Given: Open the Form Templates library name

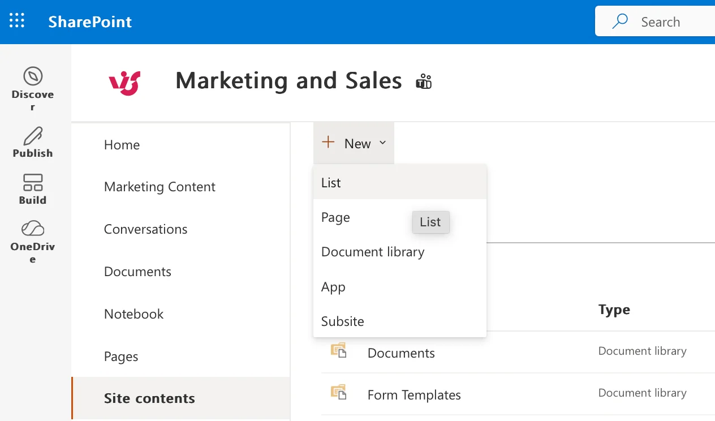Looking at the screenshot, I should (x=414, y=395).
